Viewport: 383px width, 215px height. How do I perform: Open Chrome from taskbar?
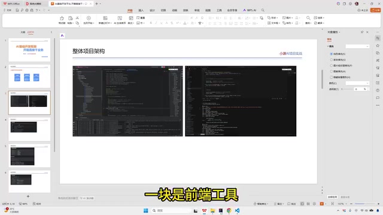tap(229, 211)
